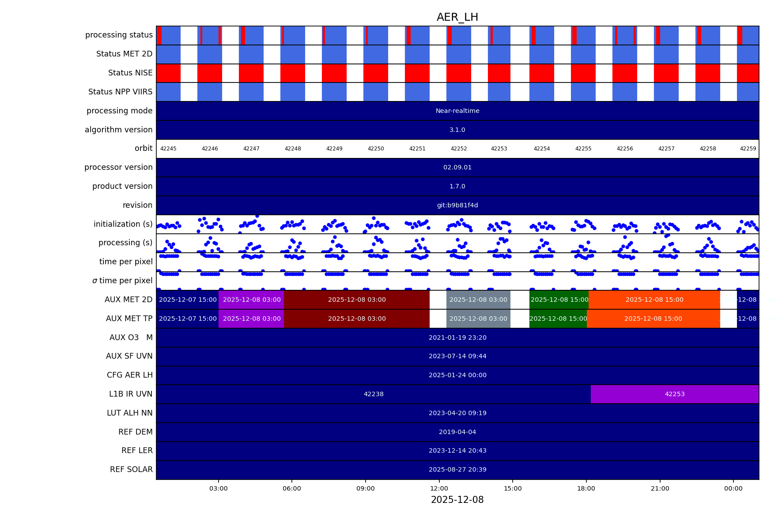Screen dimensions: 782x521
Task: Click the purple AUX MET 2D 03:00 segment
Action: click(x=251, y=300)
